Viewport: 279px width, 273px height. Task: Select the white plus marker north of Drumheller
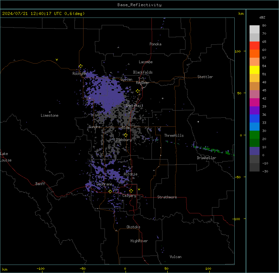coord(198,122)
